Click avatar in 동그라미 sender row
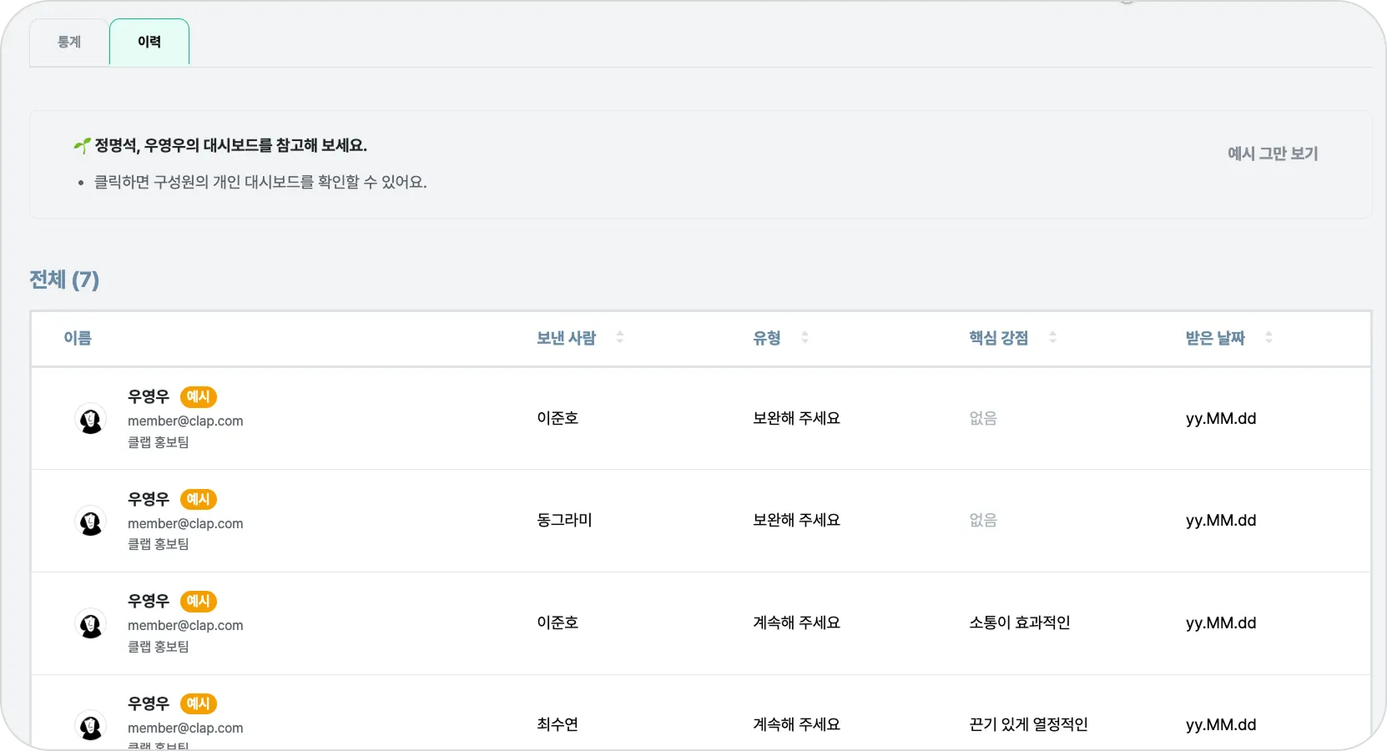This screenshot has width=1387, height=751. (90, 522)
